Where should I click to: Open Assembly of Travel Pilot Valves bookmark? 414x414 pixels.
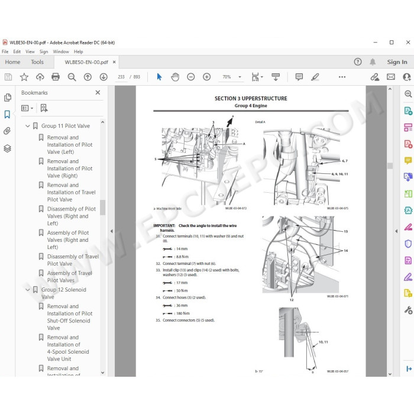(69, 277)
